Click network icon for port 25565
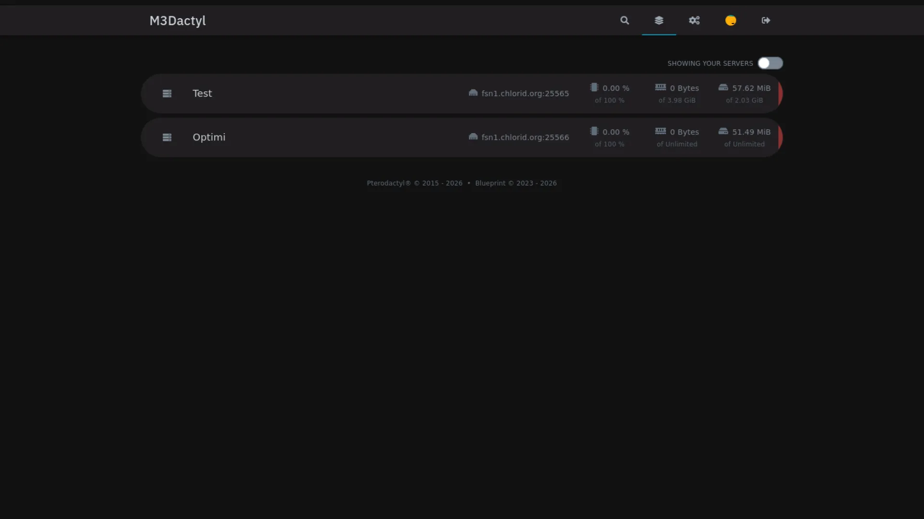924x519 pixels. (x=473, y=93)
